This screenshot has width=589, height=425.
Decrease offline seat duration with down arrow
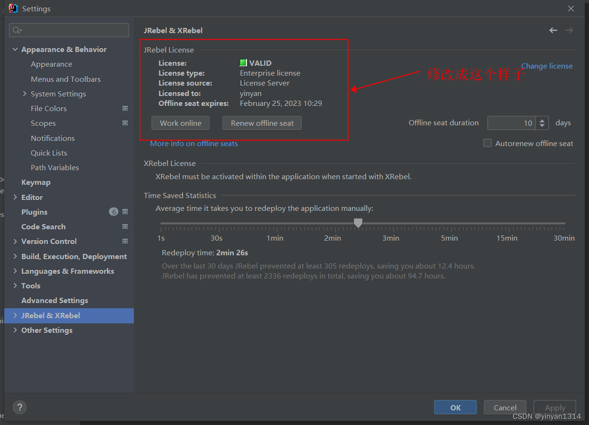[x=543, y=126]
